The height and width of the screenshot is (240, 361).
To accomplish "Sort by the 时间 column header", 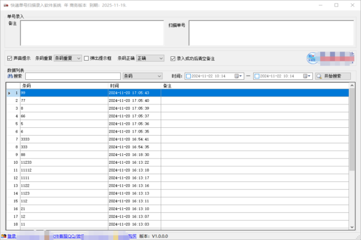I will click(x=134, y=86).
